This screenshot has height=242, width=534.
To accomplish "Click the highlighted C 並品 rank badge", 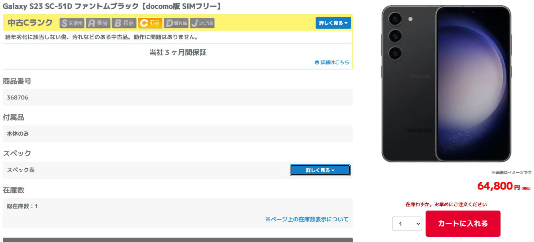I will point(150,23).
